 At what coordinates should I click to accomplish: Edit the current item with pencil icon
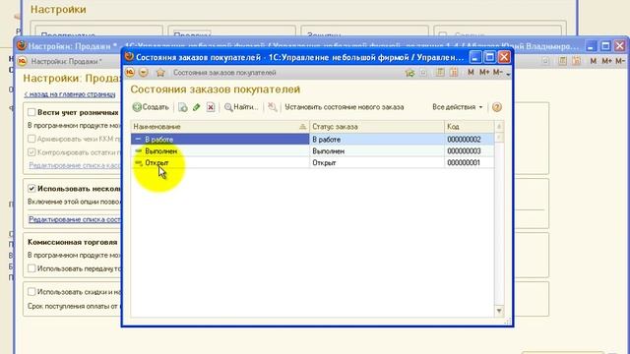197,107
